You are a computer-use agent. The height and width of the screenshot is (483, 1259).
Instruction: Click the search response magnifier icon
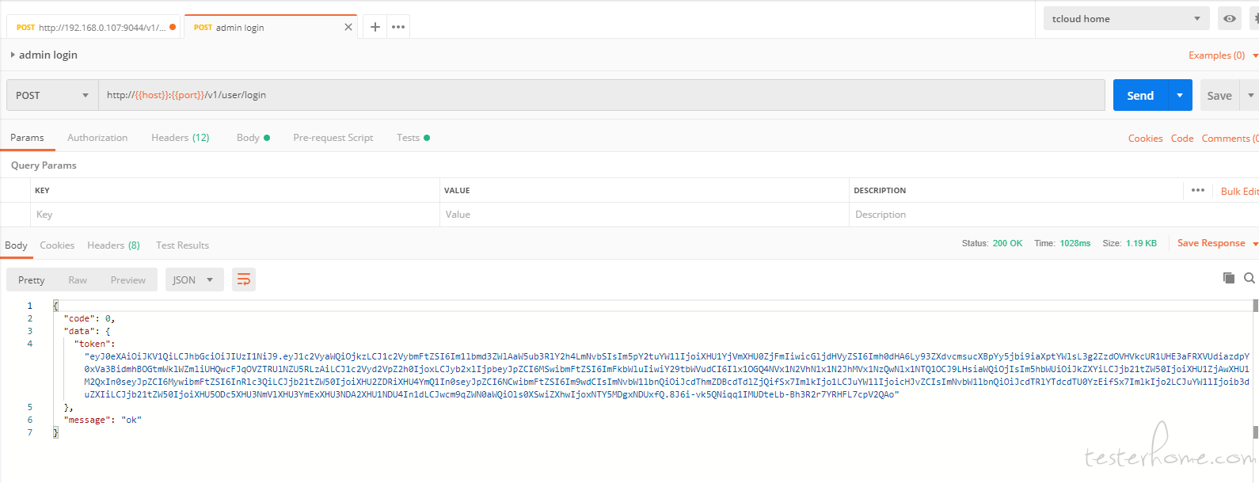pos(1249,278)
